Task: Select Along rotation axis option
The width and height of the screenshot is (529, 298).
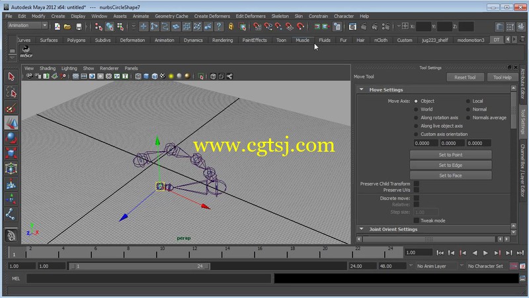Action: (x=416, y=118)
